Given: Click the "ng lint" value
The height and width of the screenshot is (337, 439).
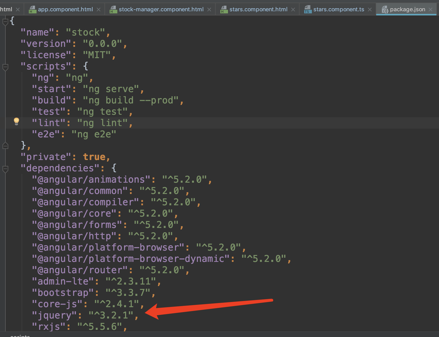Looking at the screenshot, I should (103, 123).
